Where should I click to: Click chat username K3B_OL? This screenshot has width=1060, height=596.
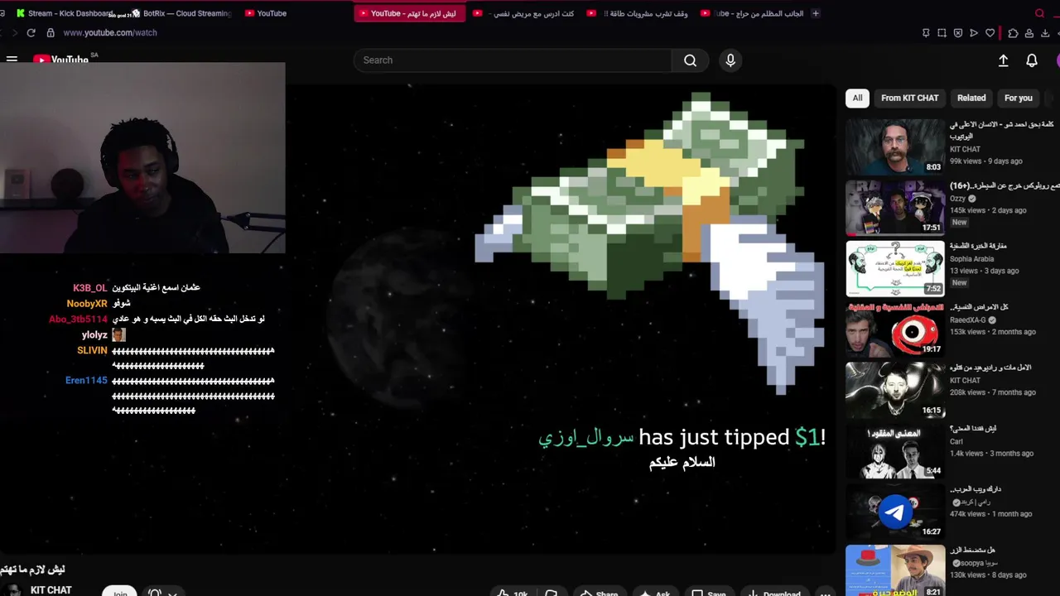coord(90,288)
